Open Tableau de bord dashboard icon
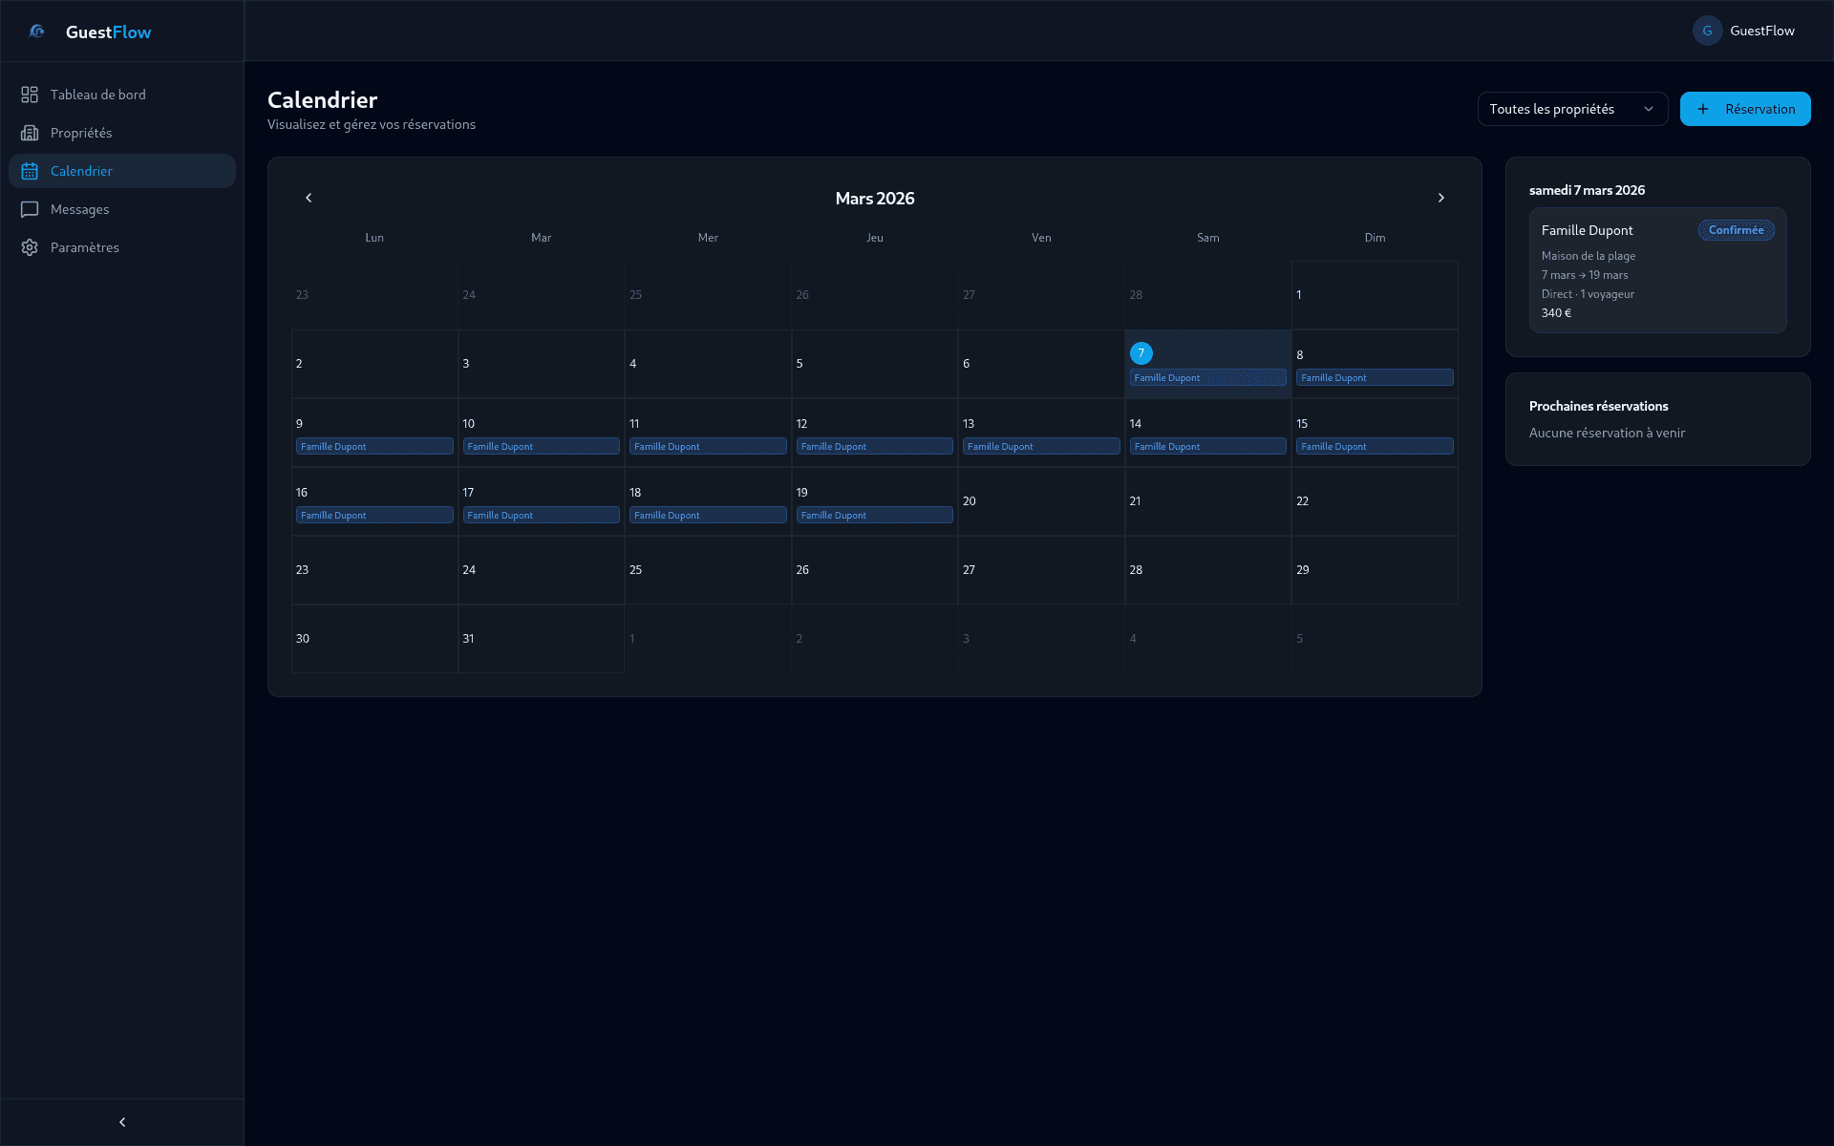Viewport: 1834px width, 1146px height. point(30,95)
